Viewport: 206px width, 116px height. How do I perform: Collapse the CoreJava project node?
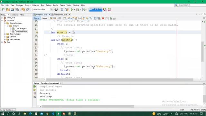coord(2,20)
